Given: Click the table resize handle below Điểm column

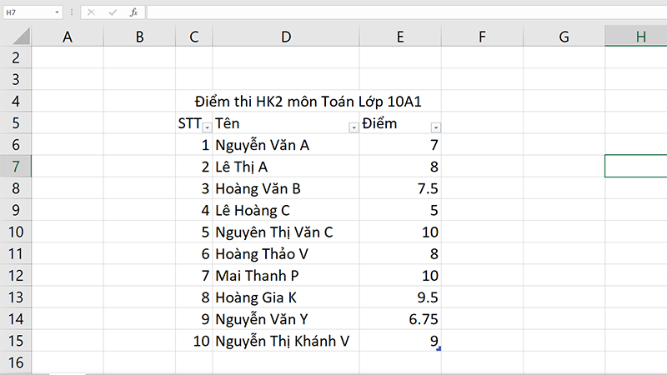Looking at the screenshot, I should pyautogui.click(x=439, y=349).
